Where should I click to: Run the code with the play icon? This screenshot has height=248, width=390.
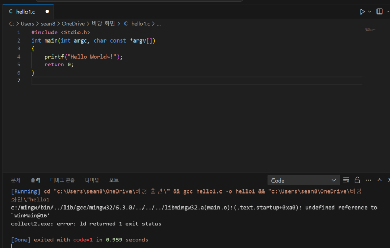coord(362,11)
